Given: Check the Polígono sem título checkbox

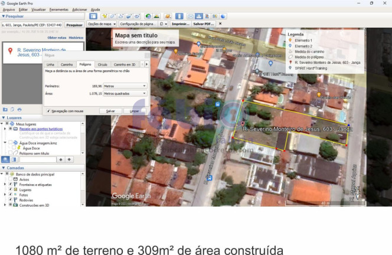Looking at the screenshot, I should (11, 153).
